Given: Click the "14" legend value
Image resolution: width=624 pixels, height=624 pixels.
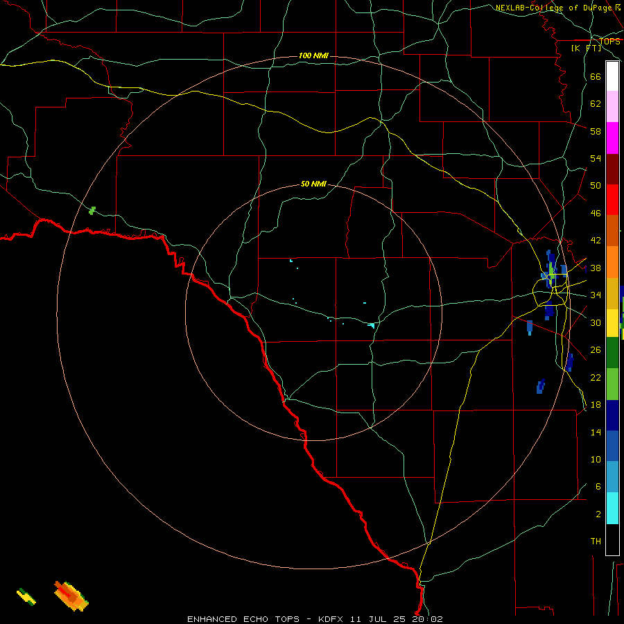Looking at the screenshot, I should click(596, 432).
